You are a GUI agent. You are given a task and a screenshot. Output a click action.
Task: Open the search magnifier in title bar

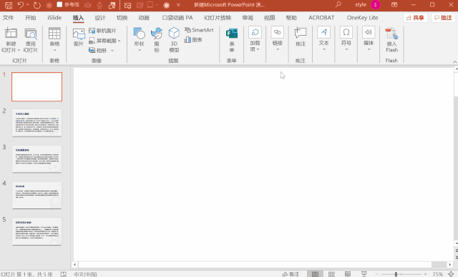click(x=338, y=5)
